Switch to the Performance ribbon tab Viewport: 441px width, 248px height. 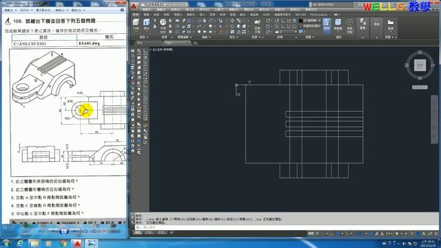click(318, 14)
